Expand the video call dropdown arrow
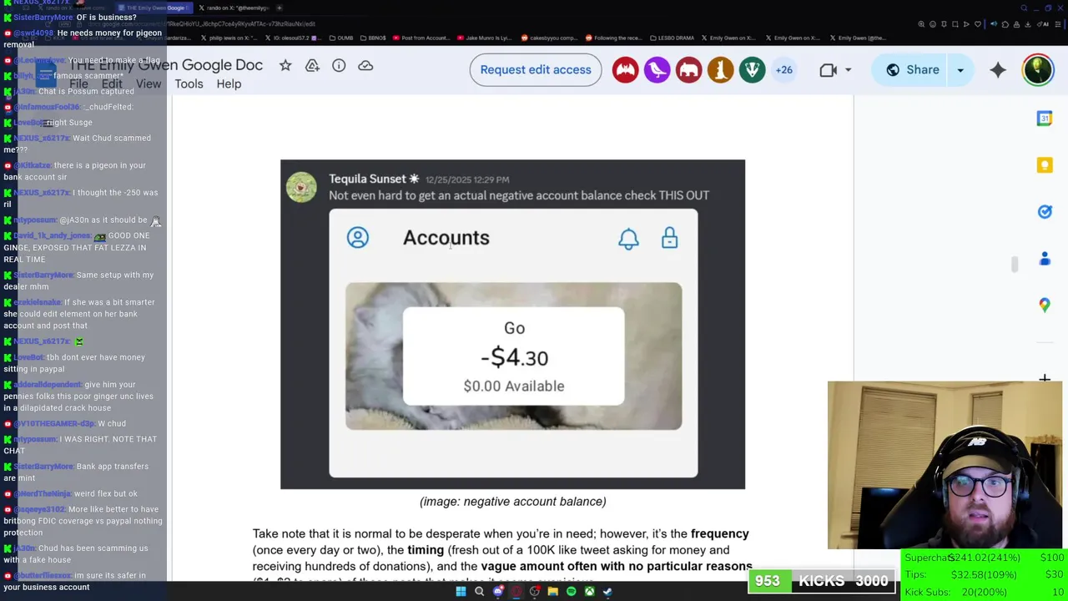 pyautogui.click(x=849, y=70)
